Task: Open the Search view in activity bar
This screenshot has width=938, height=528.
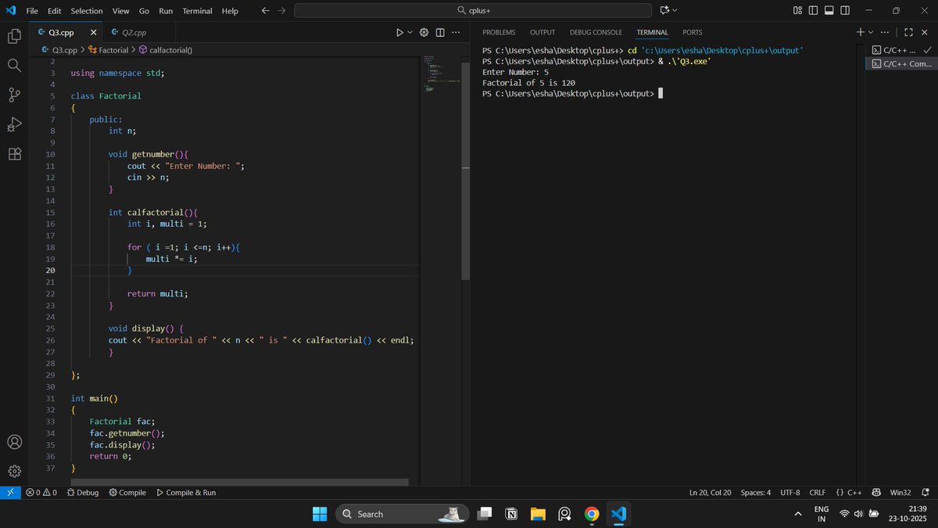Action: pyautogui.click(x=14, y=65)
